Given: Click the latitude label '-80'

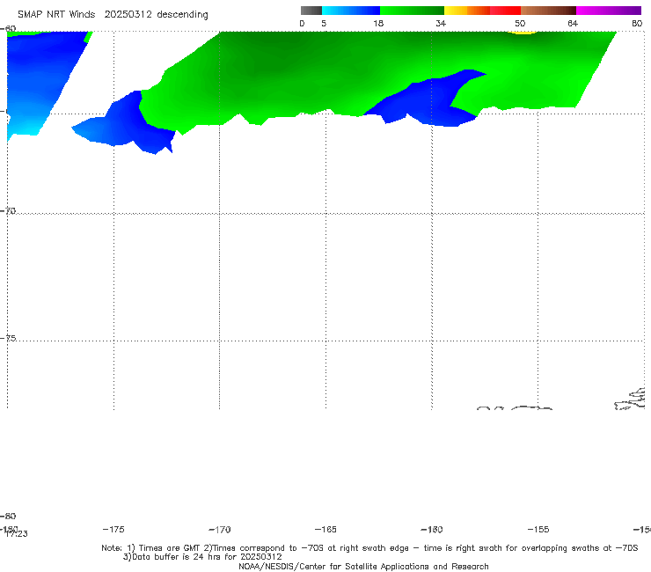Looking at the screenshot, I should click(x=8, y=516).
